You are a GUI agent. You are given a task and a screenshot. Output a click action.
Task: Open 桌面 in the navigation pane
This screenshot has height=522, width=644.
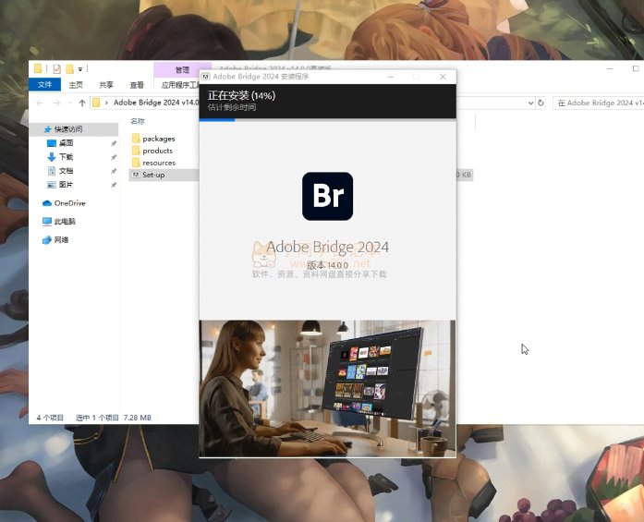[x=66, y=143]
